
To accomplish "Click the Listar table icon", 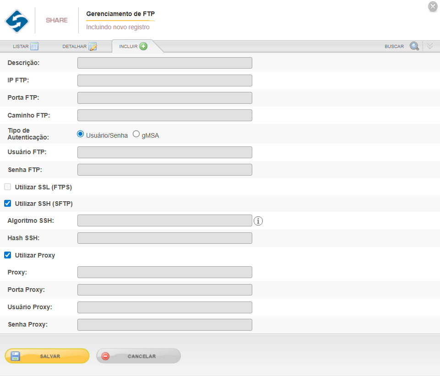I will [34, 46].
